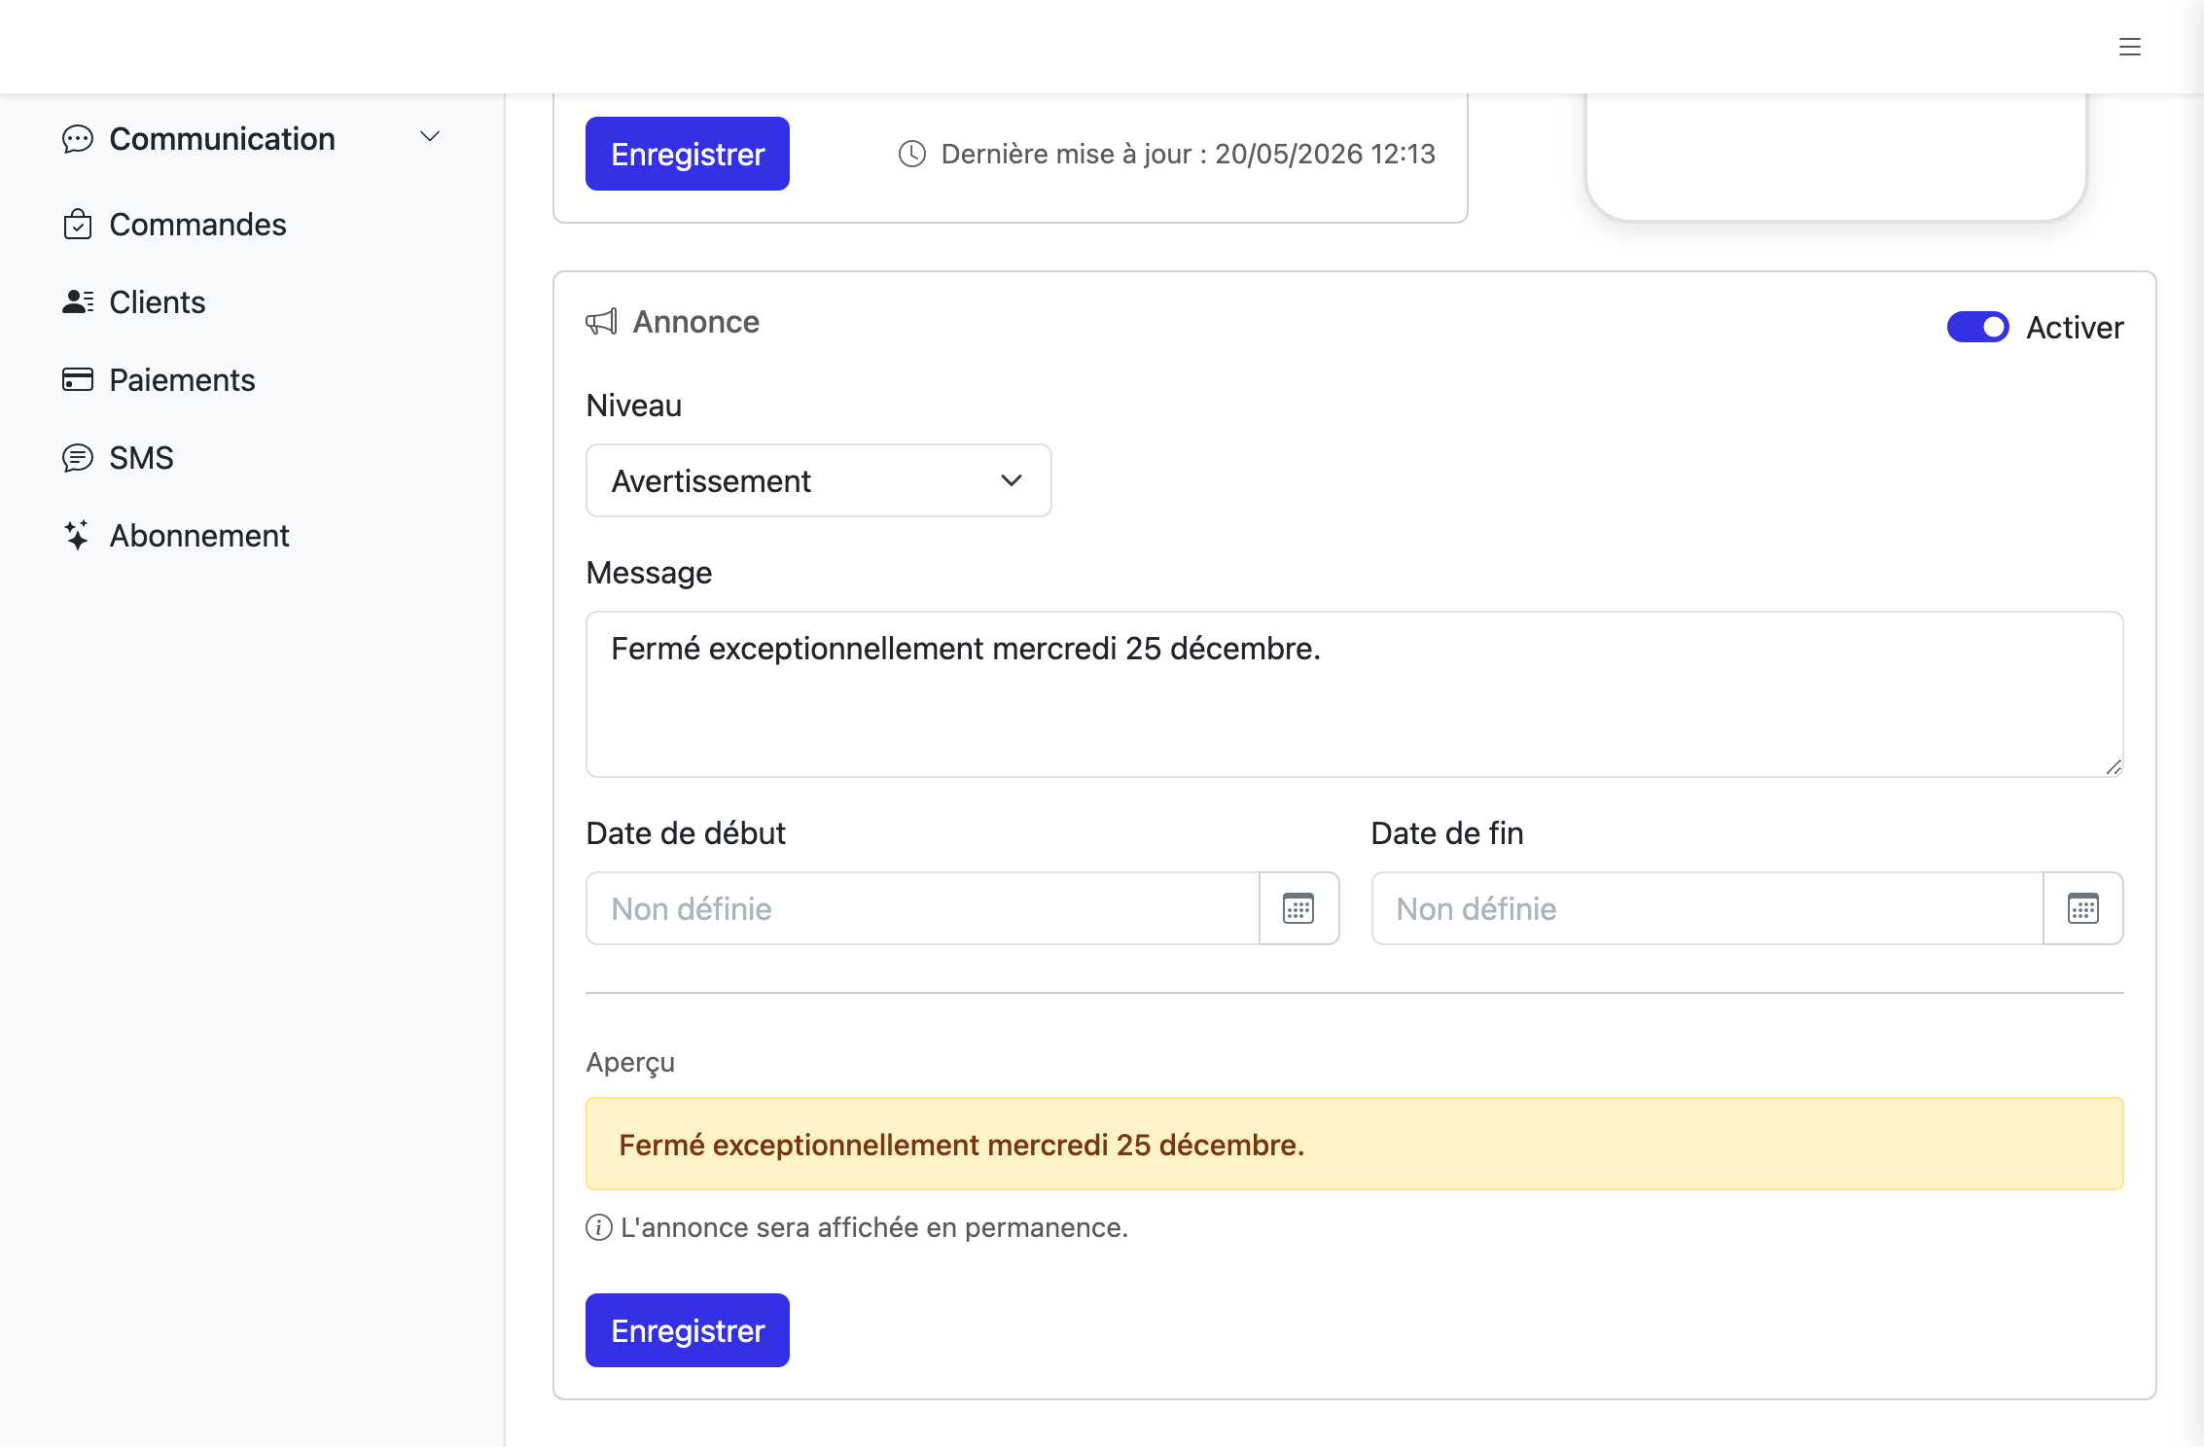
Task: Click the Annonce section heading
Action: (696, 322)
